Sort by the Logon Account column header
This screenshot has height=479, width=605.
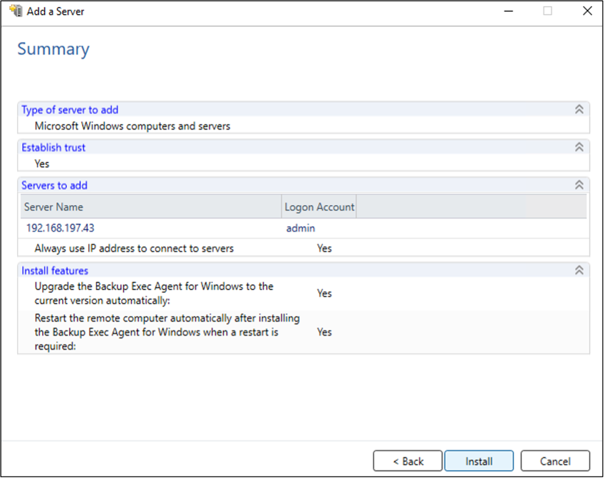click(x=319, y=207)
